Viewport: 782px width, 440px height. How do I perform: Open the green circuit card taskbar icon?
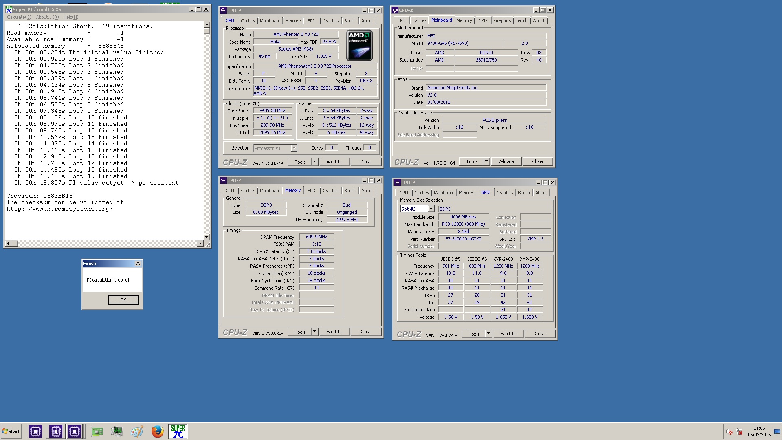point(97,431)
